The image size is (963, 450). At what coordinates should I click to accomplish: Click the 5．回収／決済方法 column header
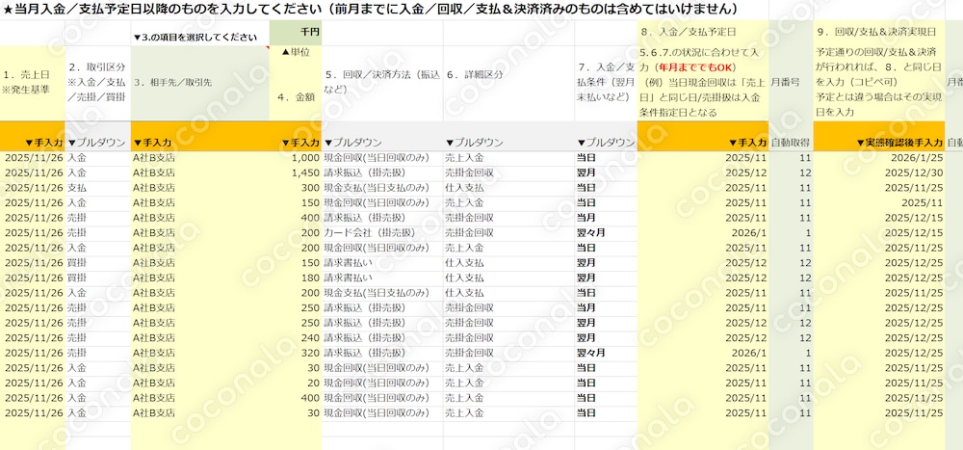(382, 82)
